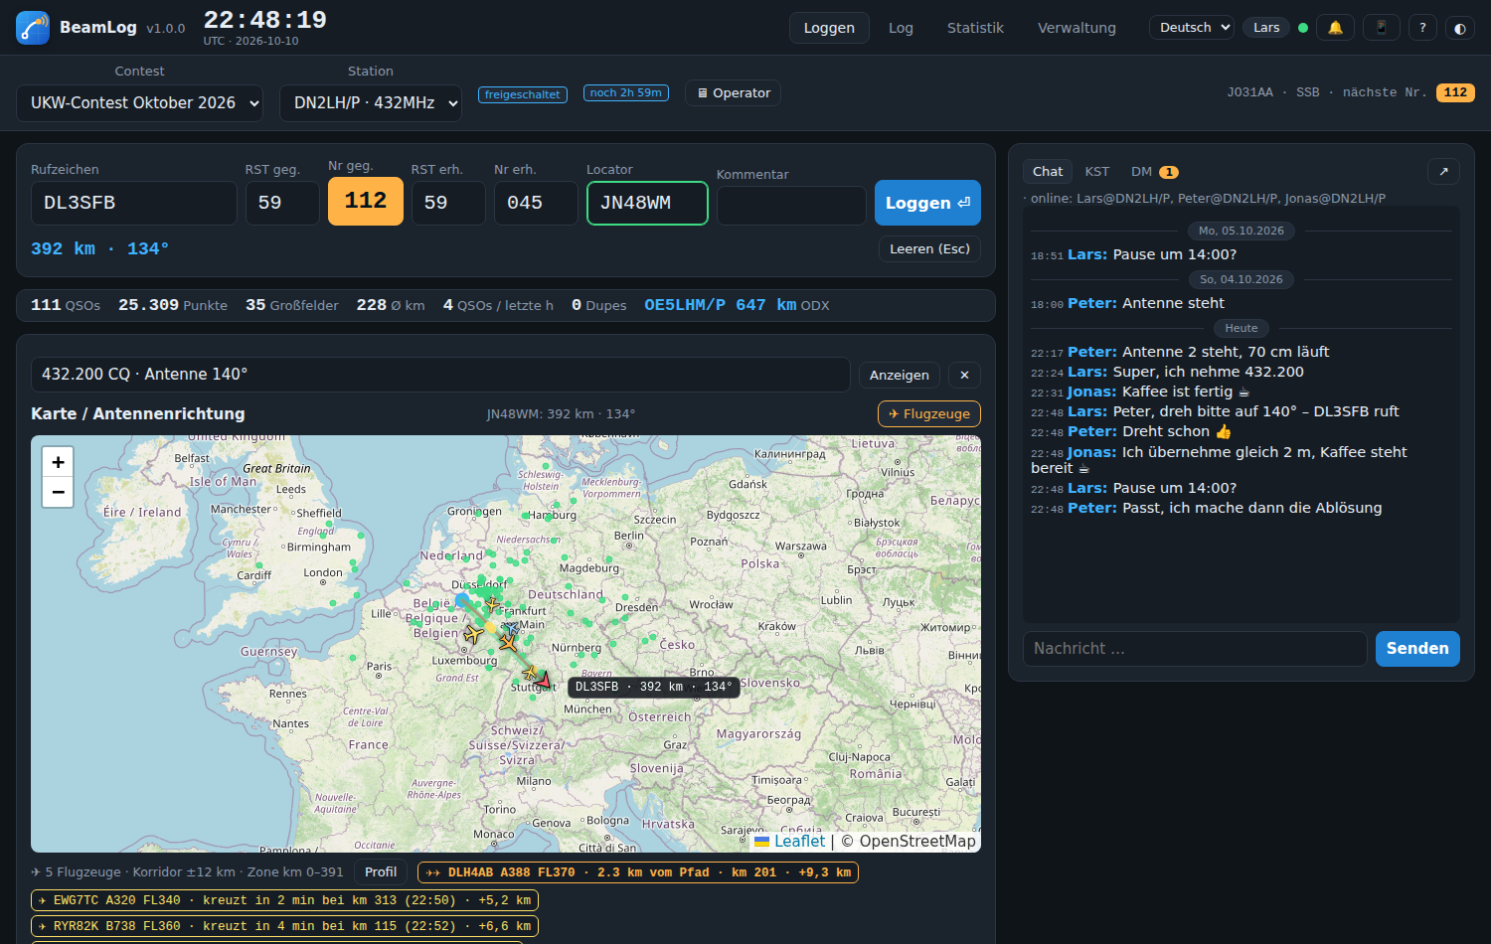Screen dimensions: 1491x944
Task: Click the orange airplane marker on the beam path
Action: point(508,643)
